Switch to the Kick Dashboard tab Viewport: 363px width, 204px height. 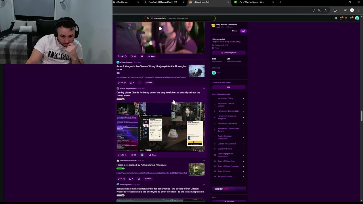tap(125, 2)
